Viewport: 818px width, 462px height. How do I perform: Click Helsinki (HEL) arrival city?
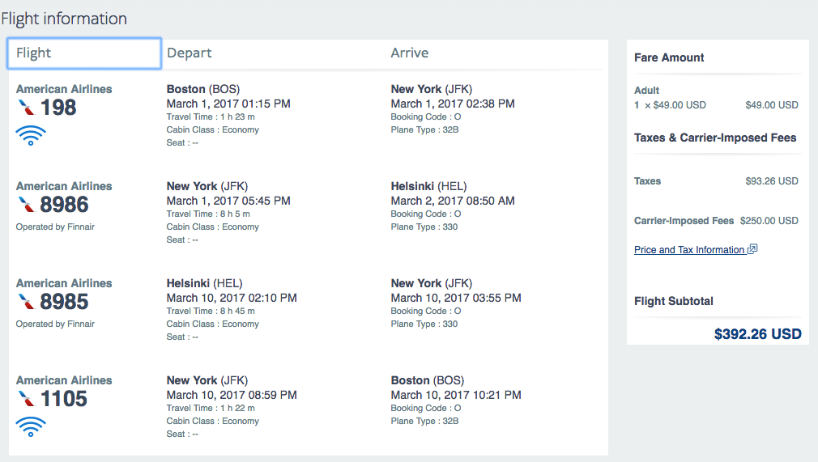(x=428, y=186)
